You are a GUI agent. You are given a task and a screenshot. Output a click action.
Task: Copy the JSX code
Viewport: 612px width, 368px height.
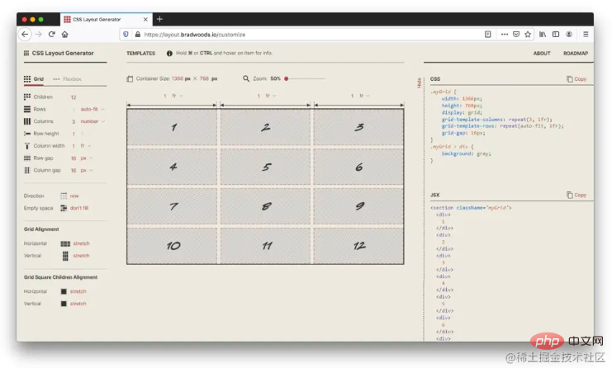point(576,195)
